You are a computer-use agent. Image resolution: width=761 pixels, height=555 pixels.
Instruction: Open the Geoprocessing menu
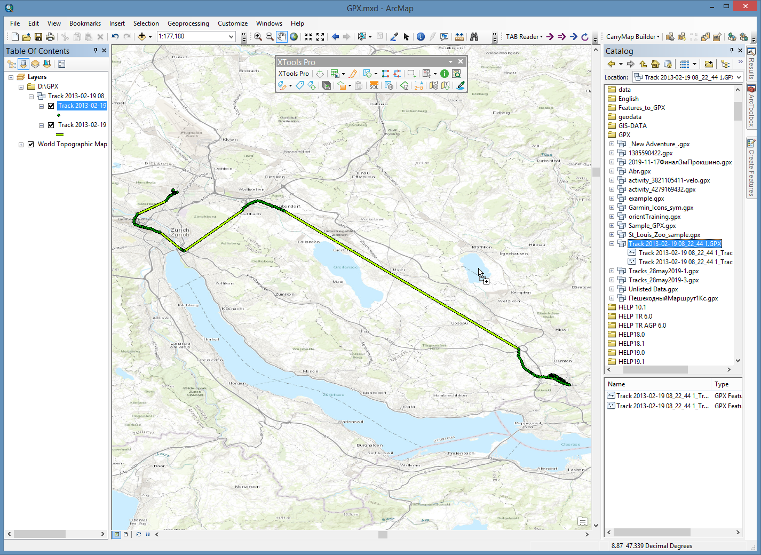(x=188, y=23)
